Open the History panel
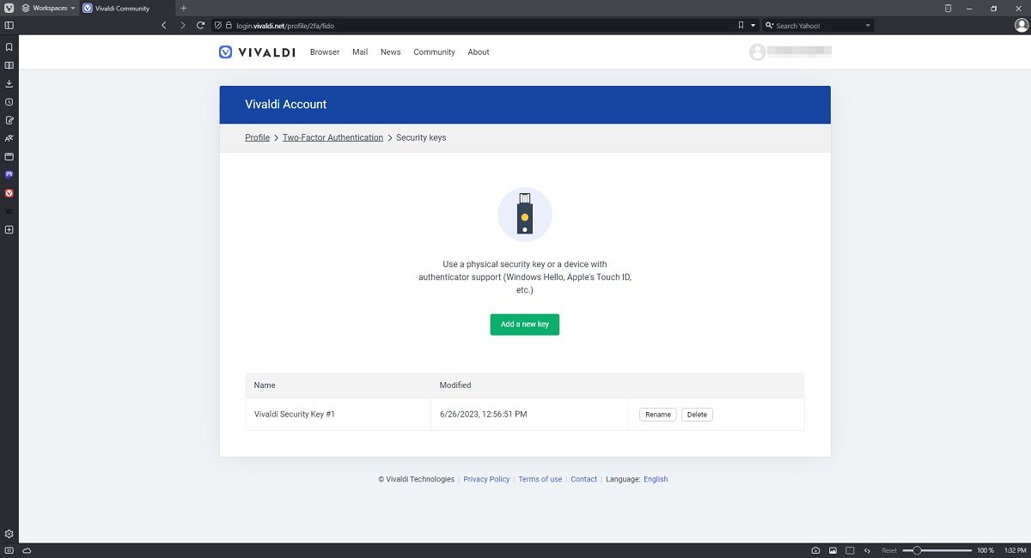 point(9,101)
